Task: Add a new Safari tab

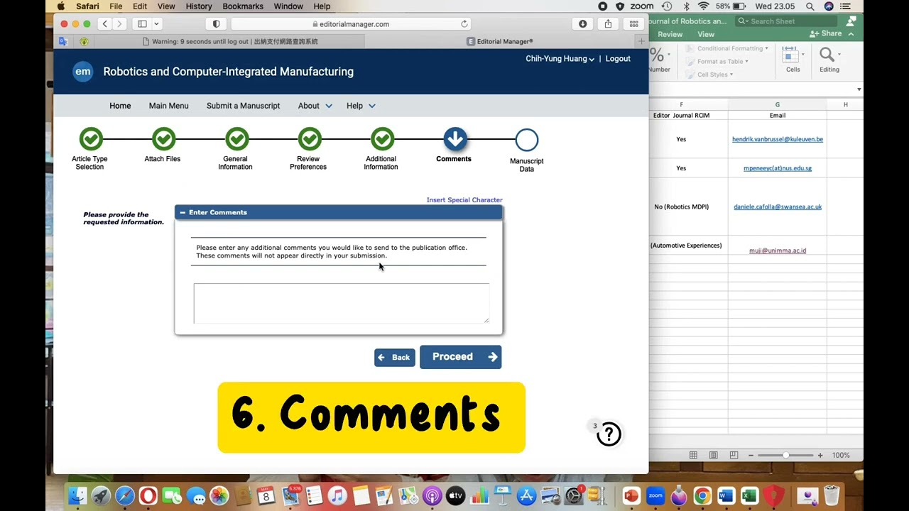Action: (641, 41)
